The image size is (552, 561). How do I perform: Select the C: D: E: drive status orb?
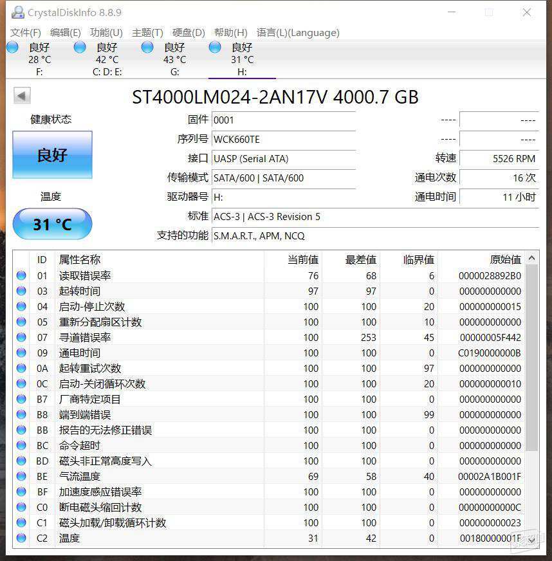click(80, 47)
